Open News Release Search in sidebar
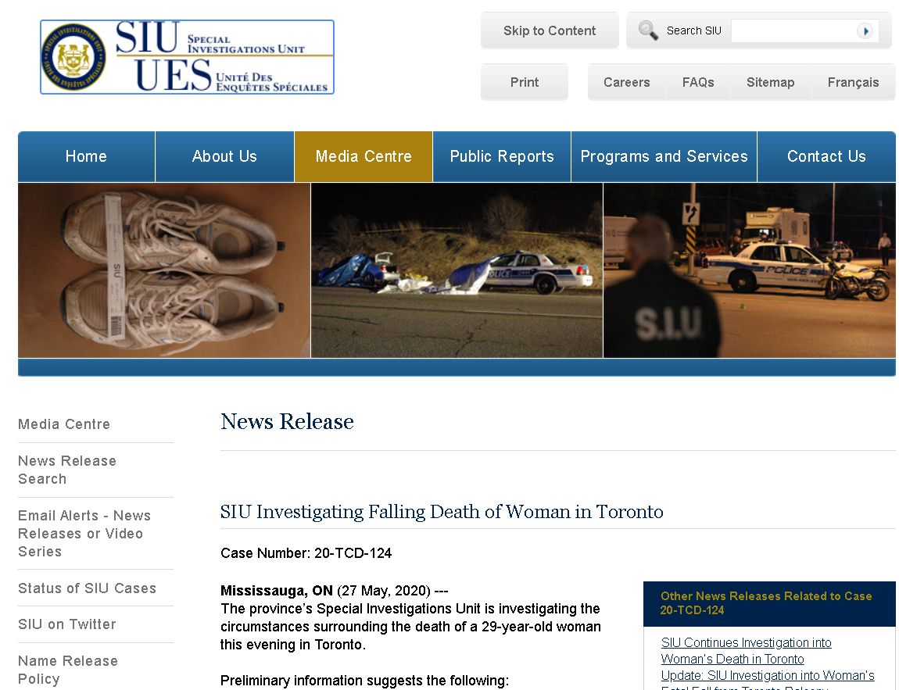Image resolution: width=899 pixels, height=690 pixels. click(x=66, y=470)
